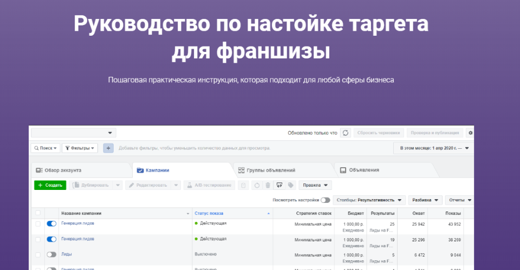
Task: Toggle the 'Посмотреть настройки' switch
Action: (x=325, y=200)
